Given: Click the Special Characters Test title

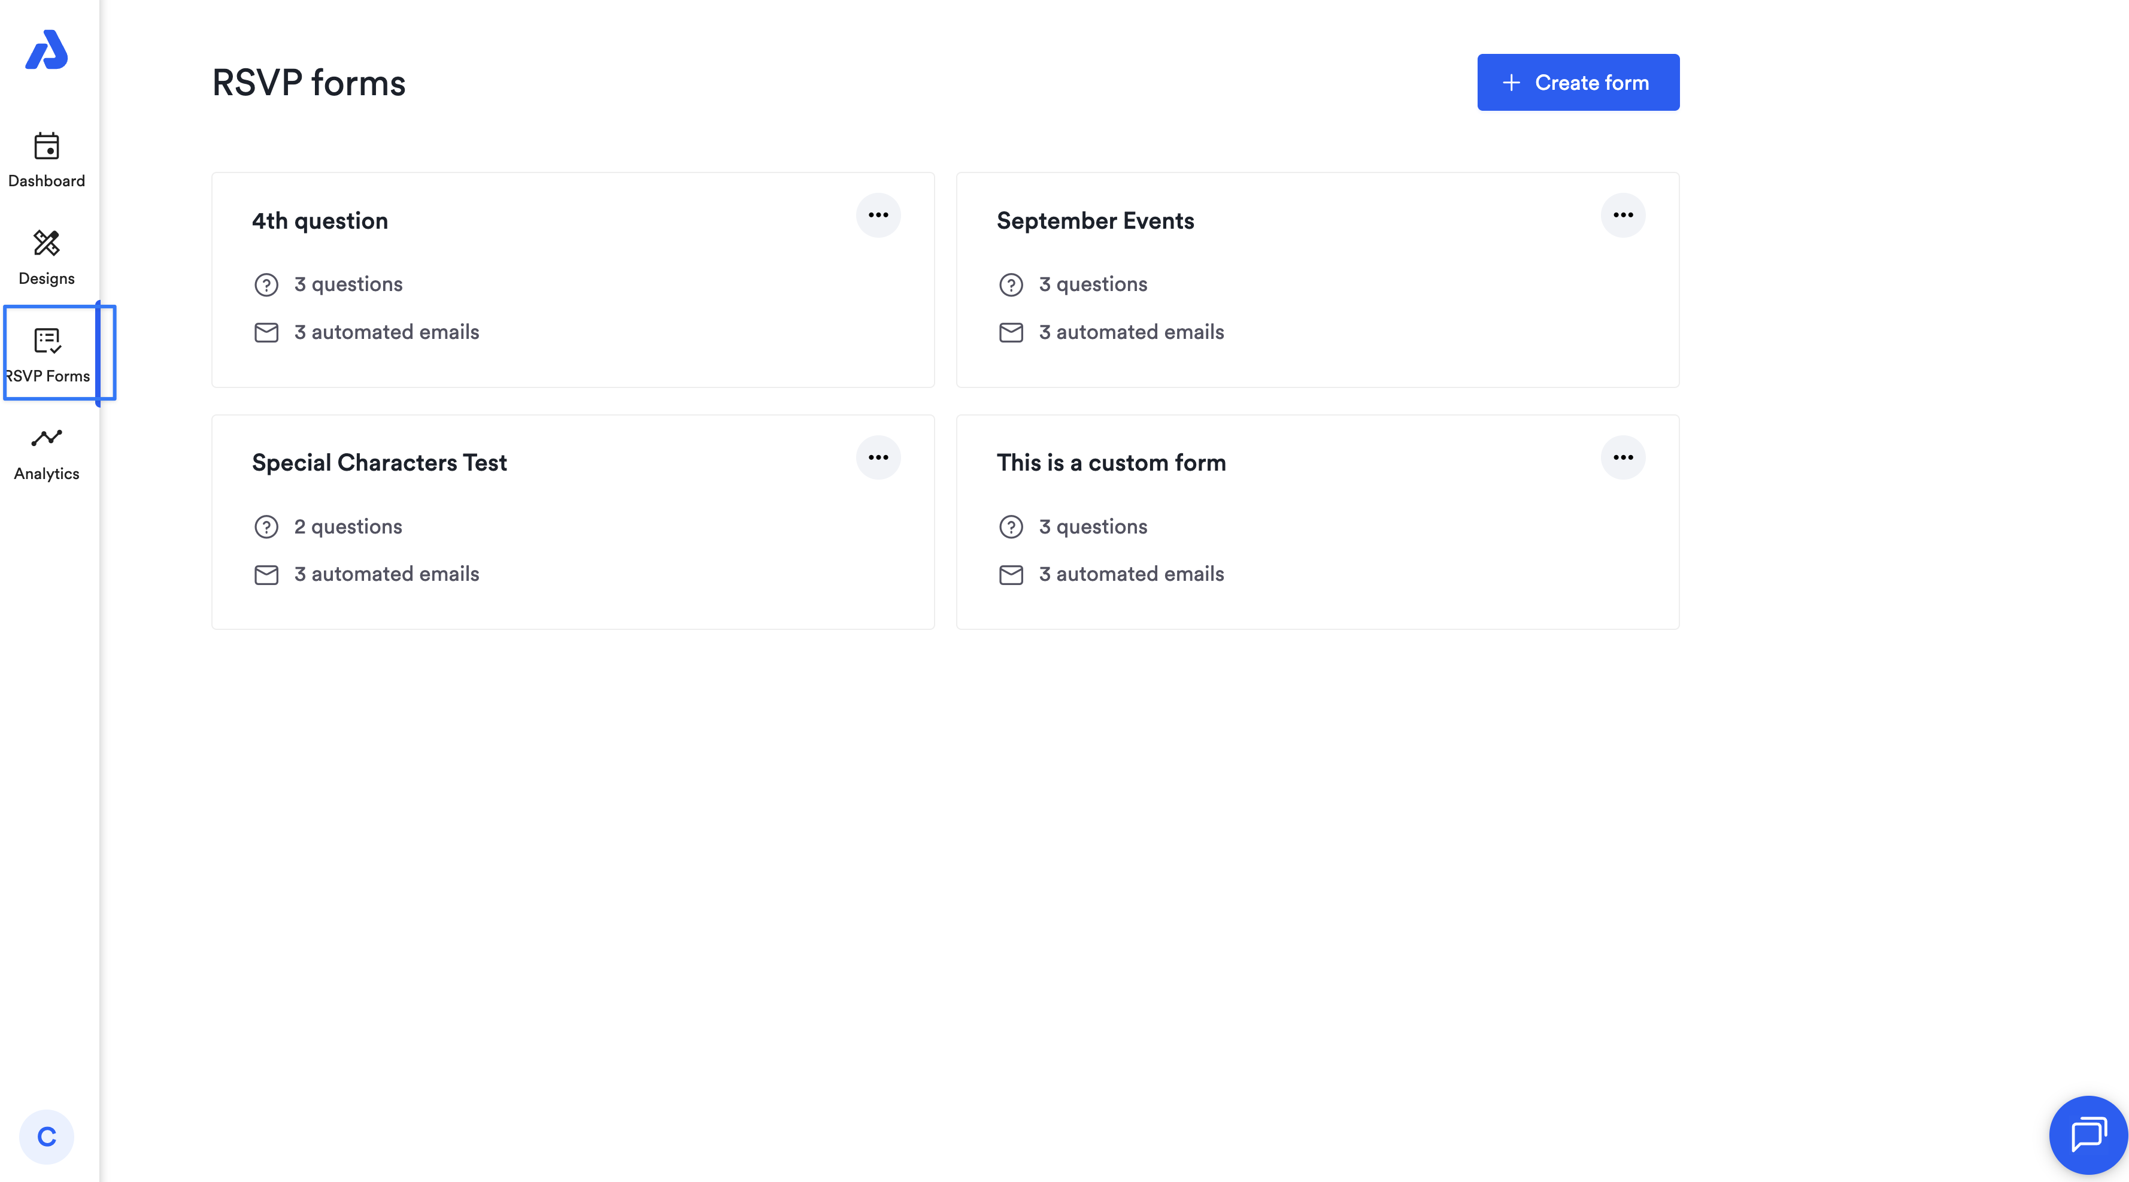Looking at the screenshot, I should [x=380, y=463].
